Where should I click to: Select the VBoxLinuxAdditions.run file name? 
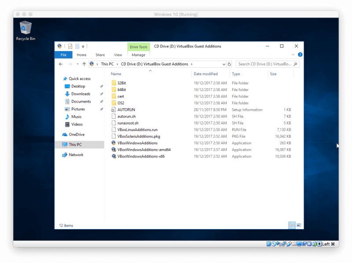[x=137, y=130]
